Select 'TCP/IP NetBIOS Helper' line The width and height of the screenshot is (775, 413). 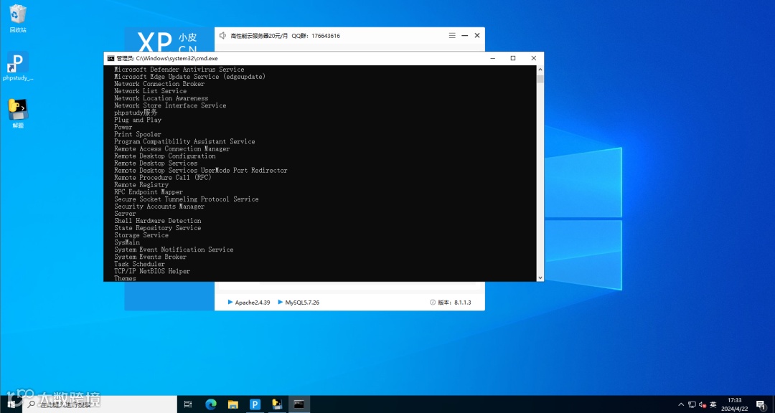pos(152,271)
